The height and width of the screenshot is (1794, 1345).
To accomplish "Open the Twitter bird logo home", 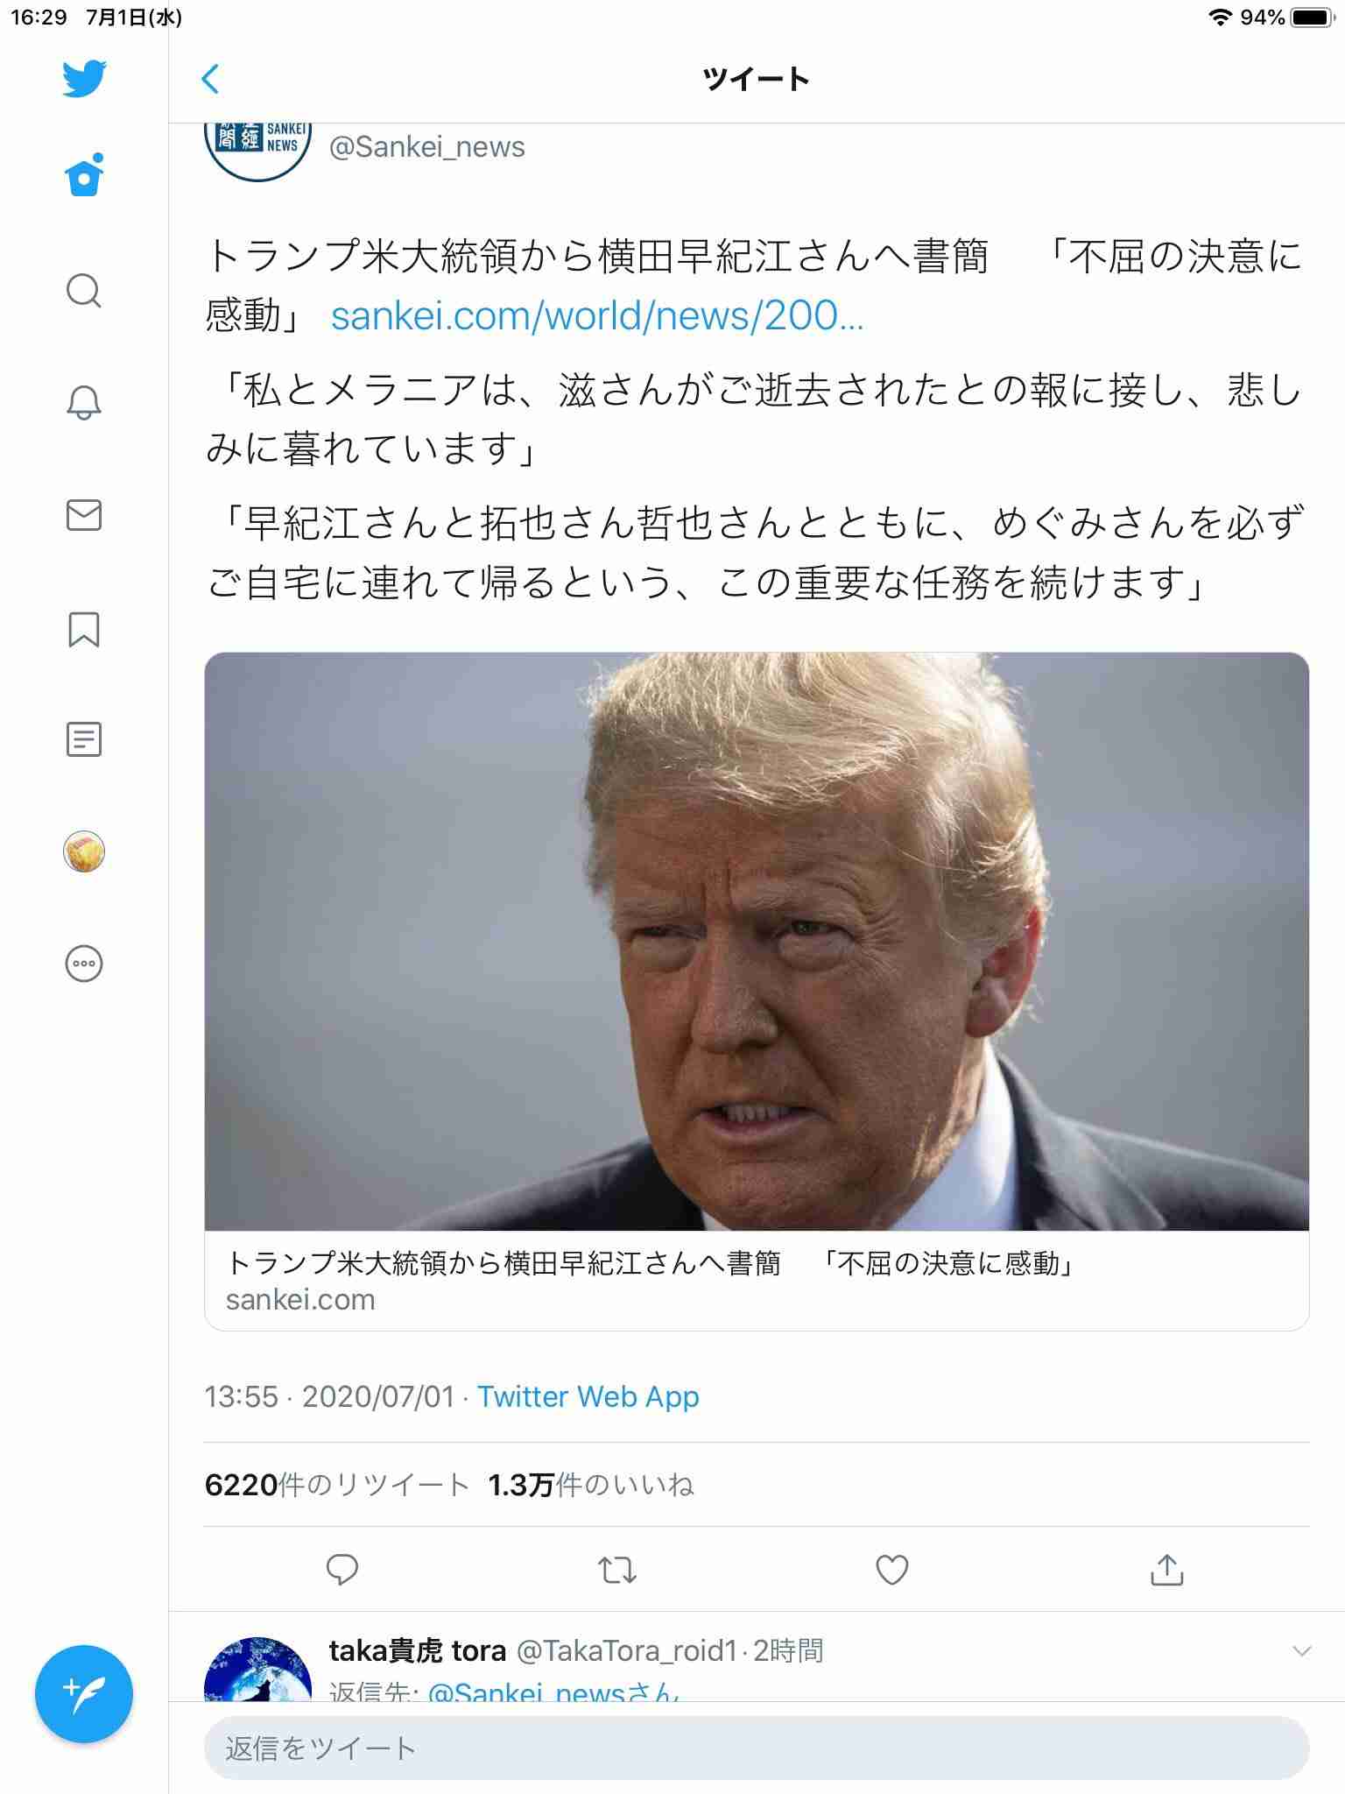I will [x=84, y=79].
